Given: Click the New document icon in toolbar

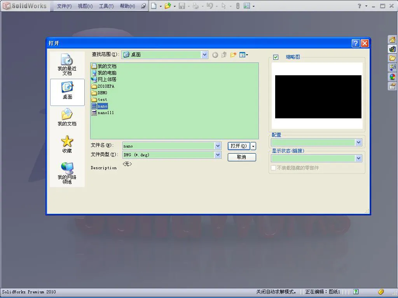Looking at the screenshot, I should coord(154,5).
